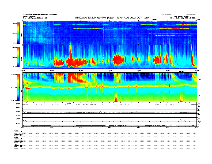Click the RAD2 settings heading at bottom left

16,131
